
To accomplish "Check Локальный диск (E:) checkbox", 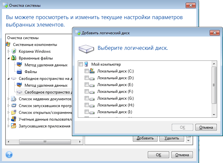I will click(x=87, y=84).
